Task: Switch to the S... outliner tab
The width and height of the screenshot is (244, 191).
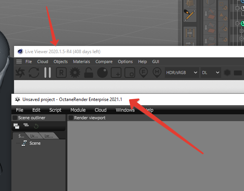Action: pos(21,136)
